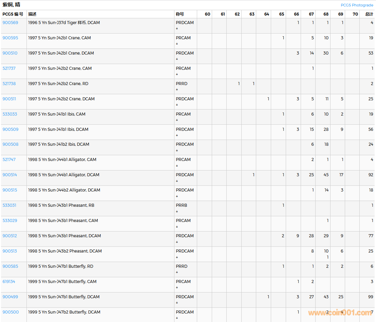This screenshot has width=376, height=322.
Task: Open the 533033 Ibis CAM entry
Action: (x=10, y=114)
